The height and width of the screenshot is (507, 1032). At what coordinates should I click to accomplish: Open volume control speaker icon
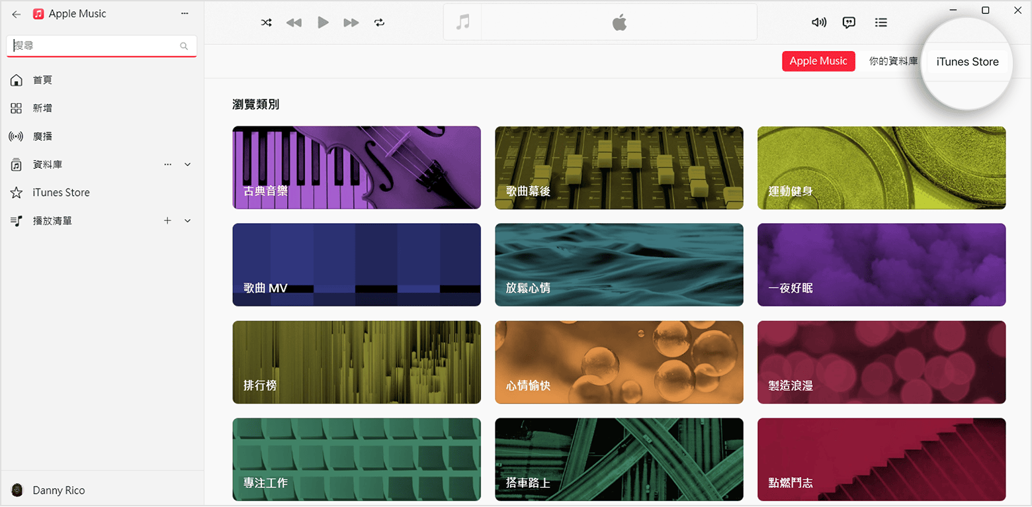click(819, 23)
